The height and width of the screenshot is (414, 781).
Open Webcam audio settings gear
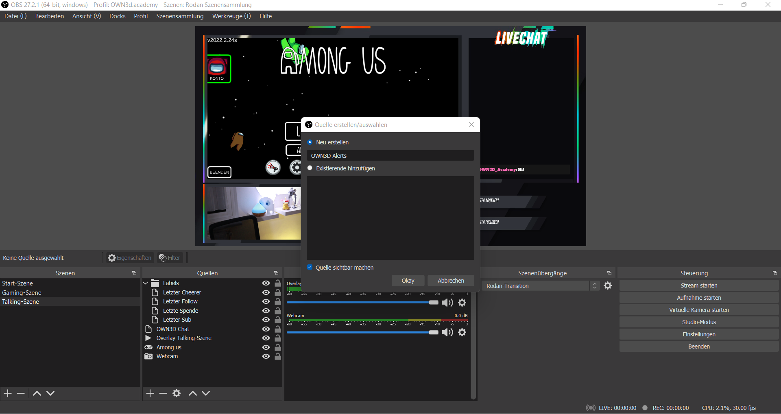462,333
